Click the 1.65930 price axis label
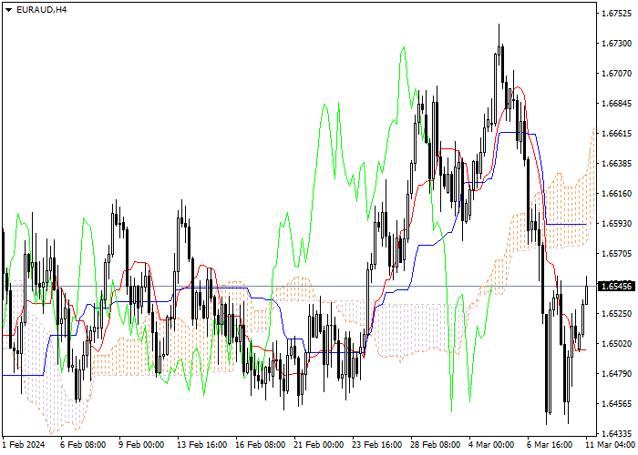Image resolution: width=638 pixels, height=455 pixels. pos(616,224)
